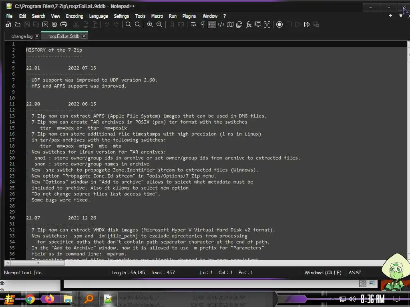The image size is (410, 307).
Task: Open the File menu
Action: [9, 16]
